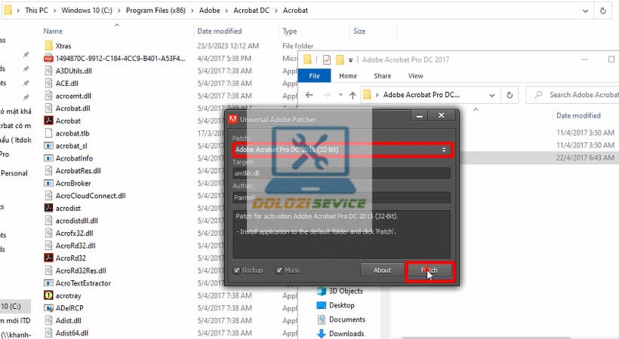
Task: Switch to the Home tab in the front Explorer window
Action: (x=348, y=75)
